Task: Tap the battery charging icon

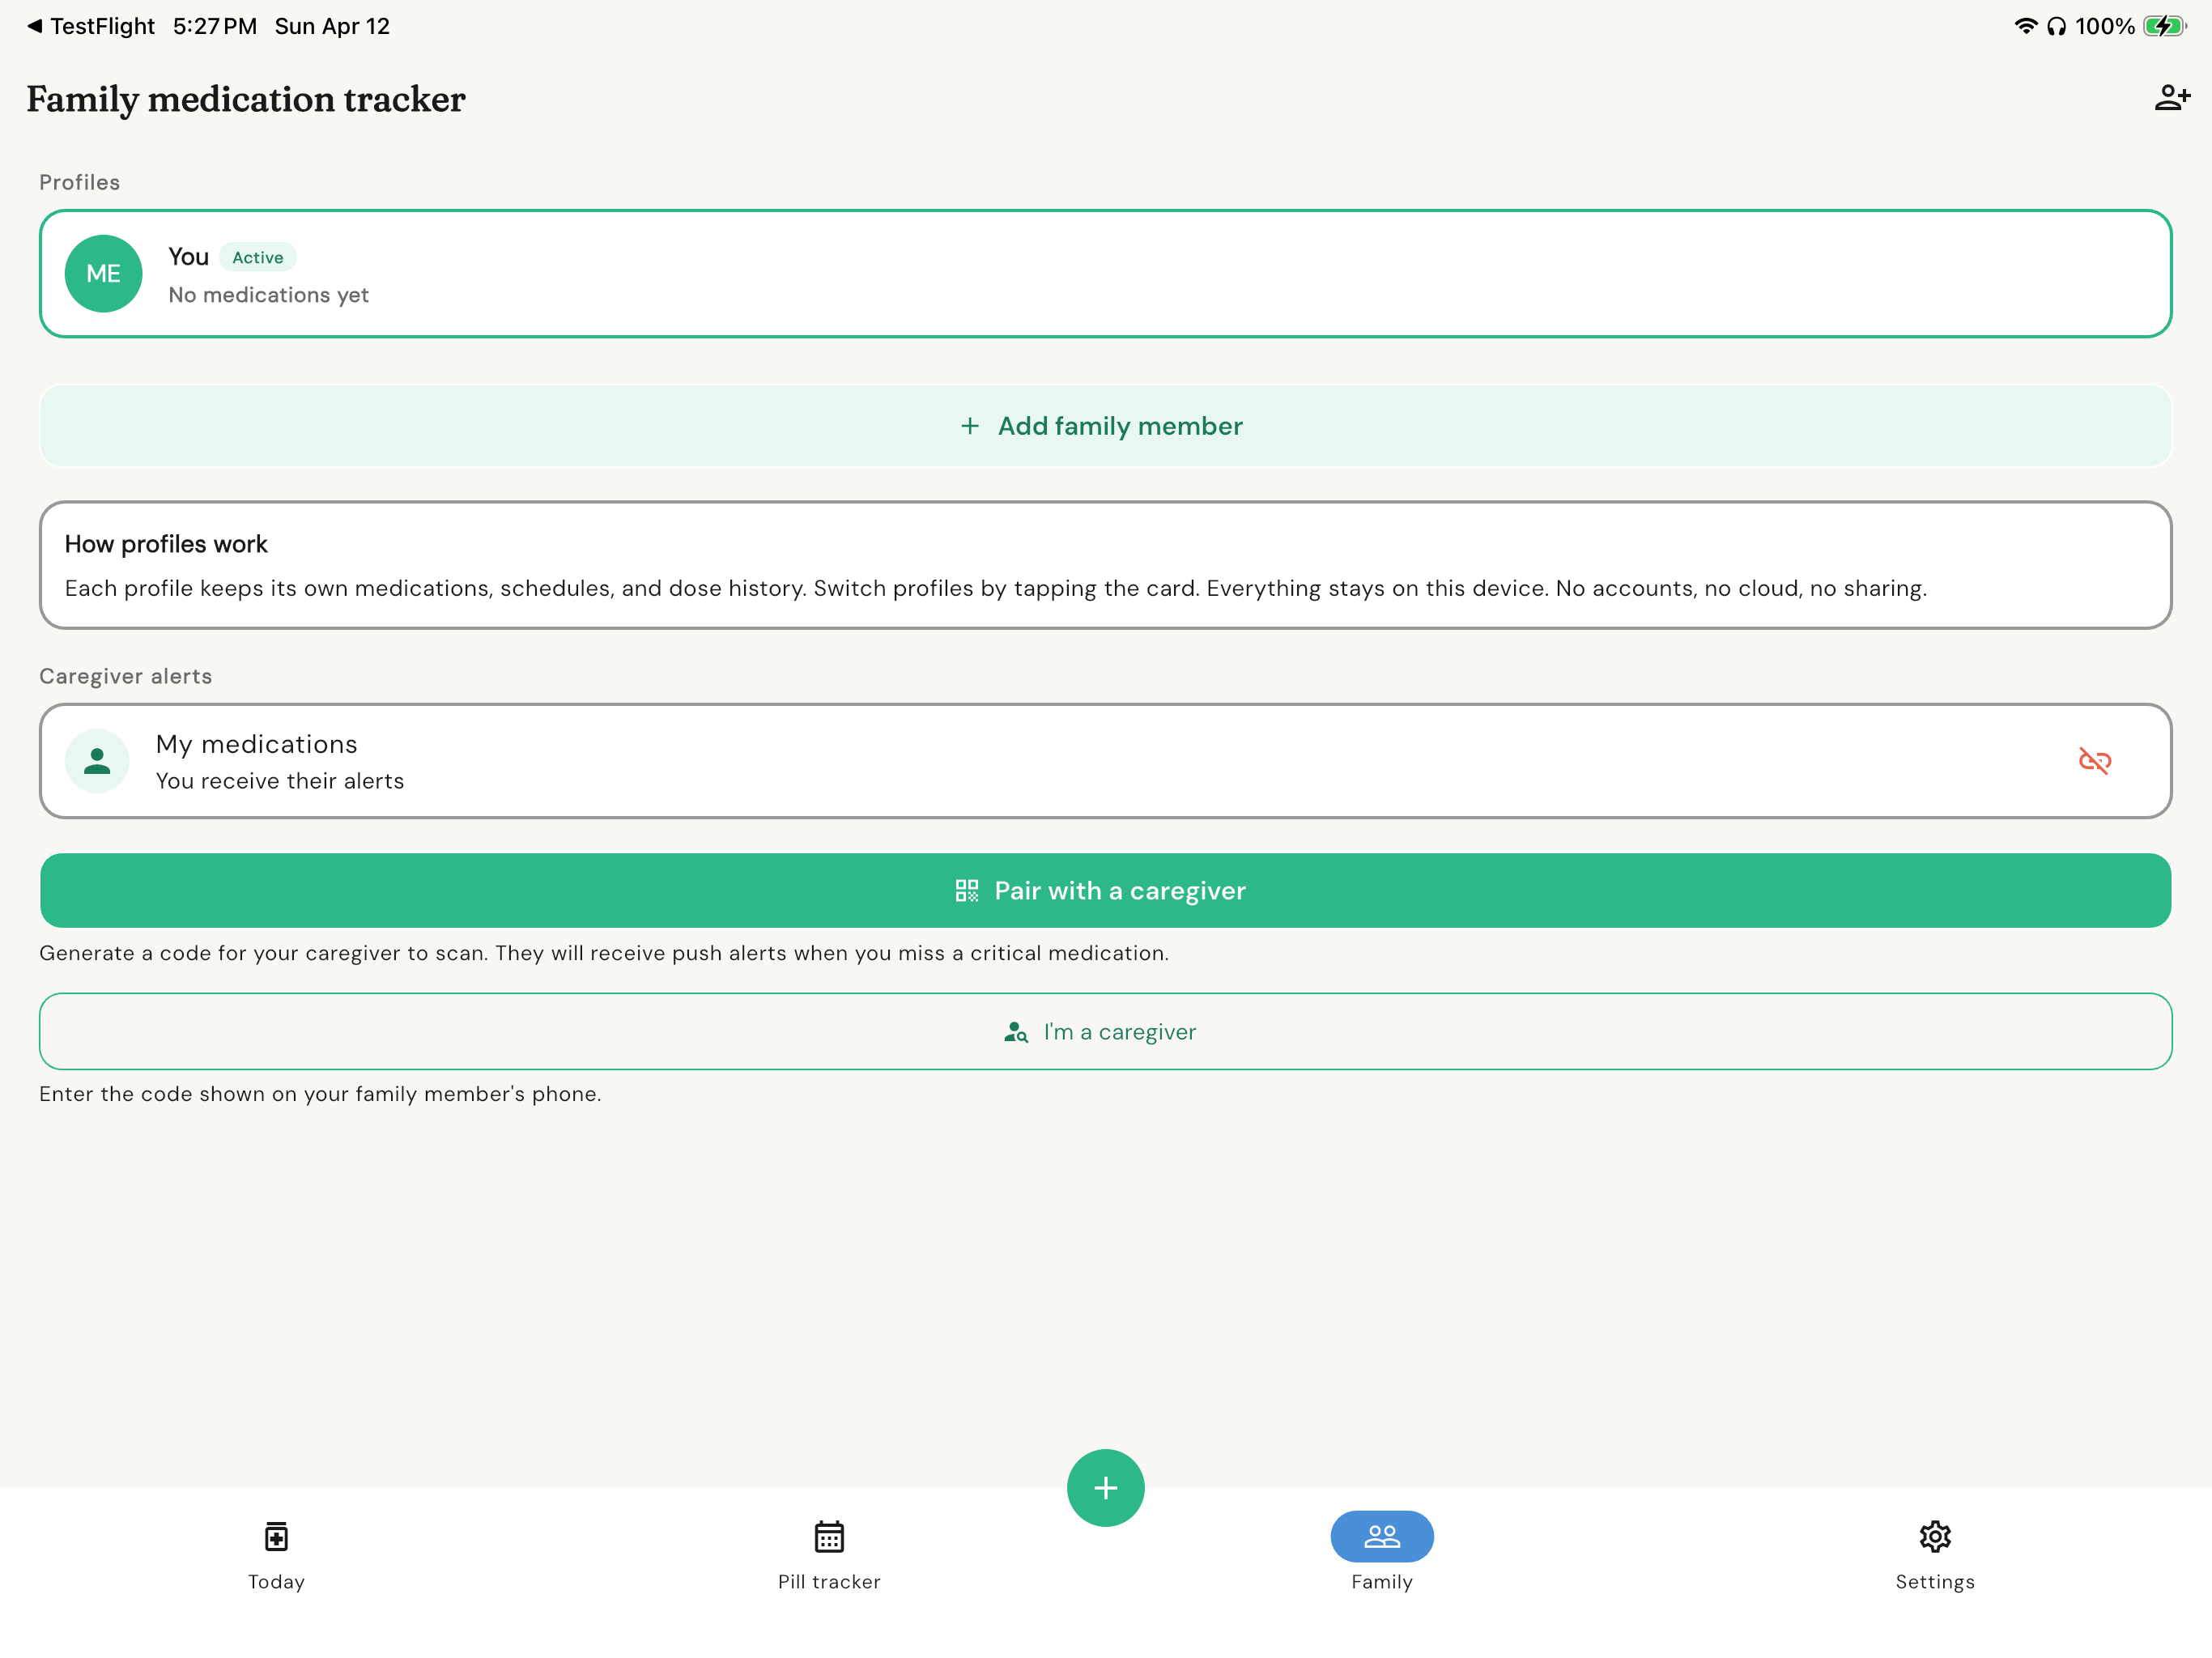Action: [x=2165, y=26]
